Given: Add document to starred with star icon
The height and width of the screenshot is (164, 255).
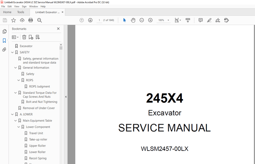Looking at the screenshot, I should pyautogui.click(x=14, y=20).
